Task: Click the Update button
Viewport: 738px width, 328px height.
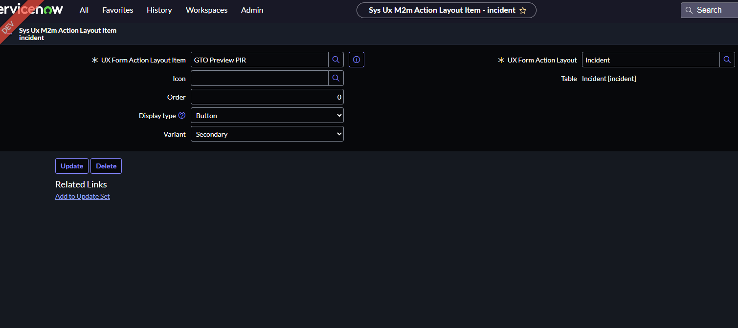Action: 72,166
